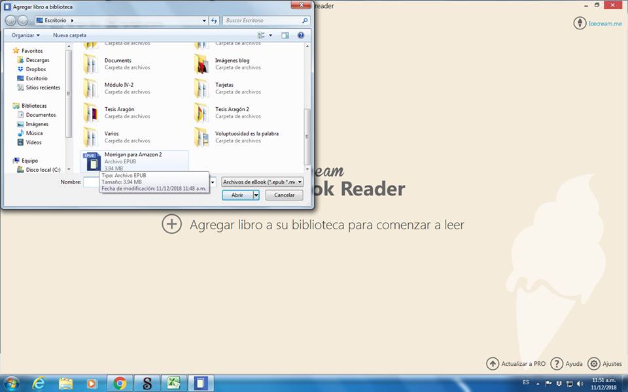
Task: Click the Actualizar a PRO arrow icon
Action: coord(493,364)
